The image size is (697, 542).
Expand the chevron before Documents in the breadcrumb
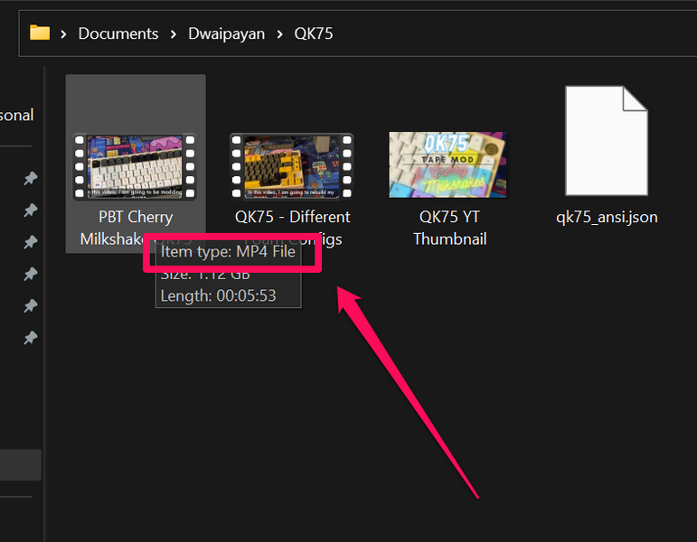(x=64, y=34)
